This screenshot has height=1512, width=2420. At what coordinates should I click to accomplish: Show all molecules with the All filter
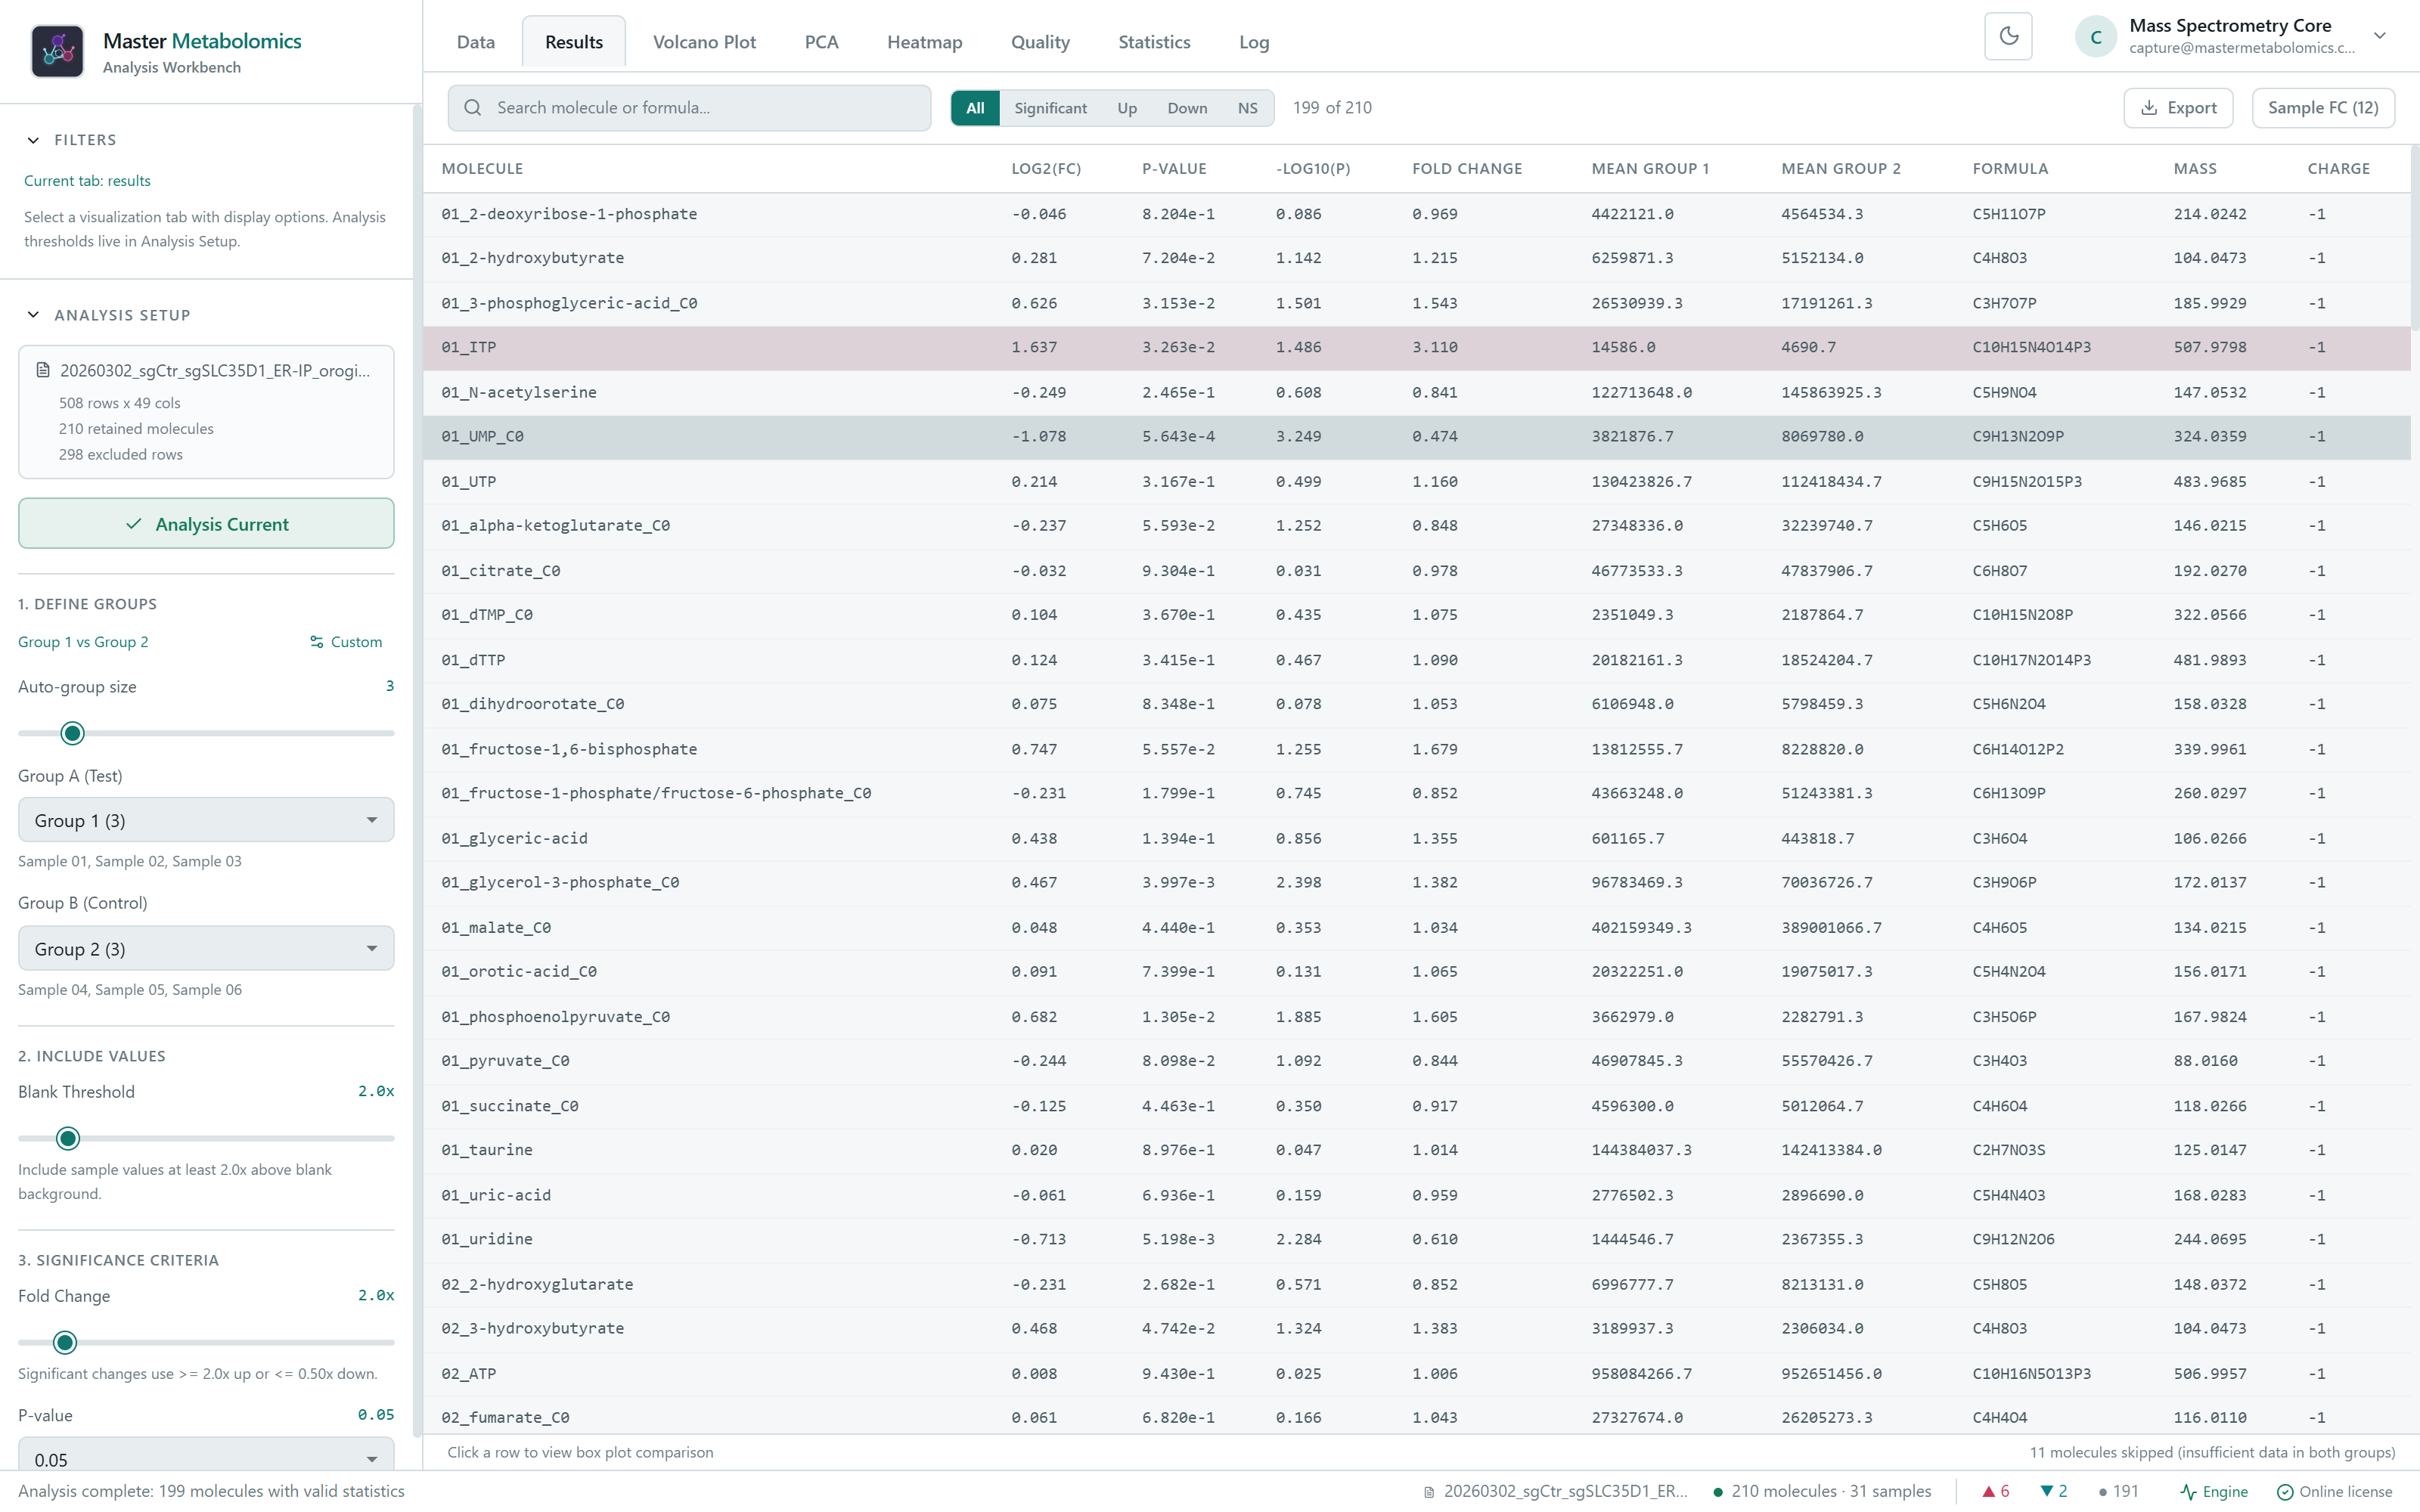(975, 108)
